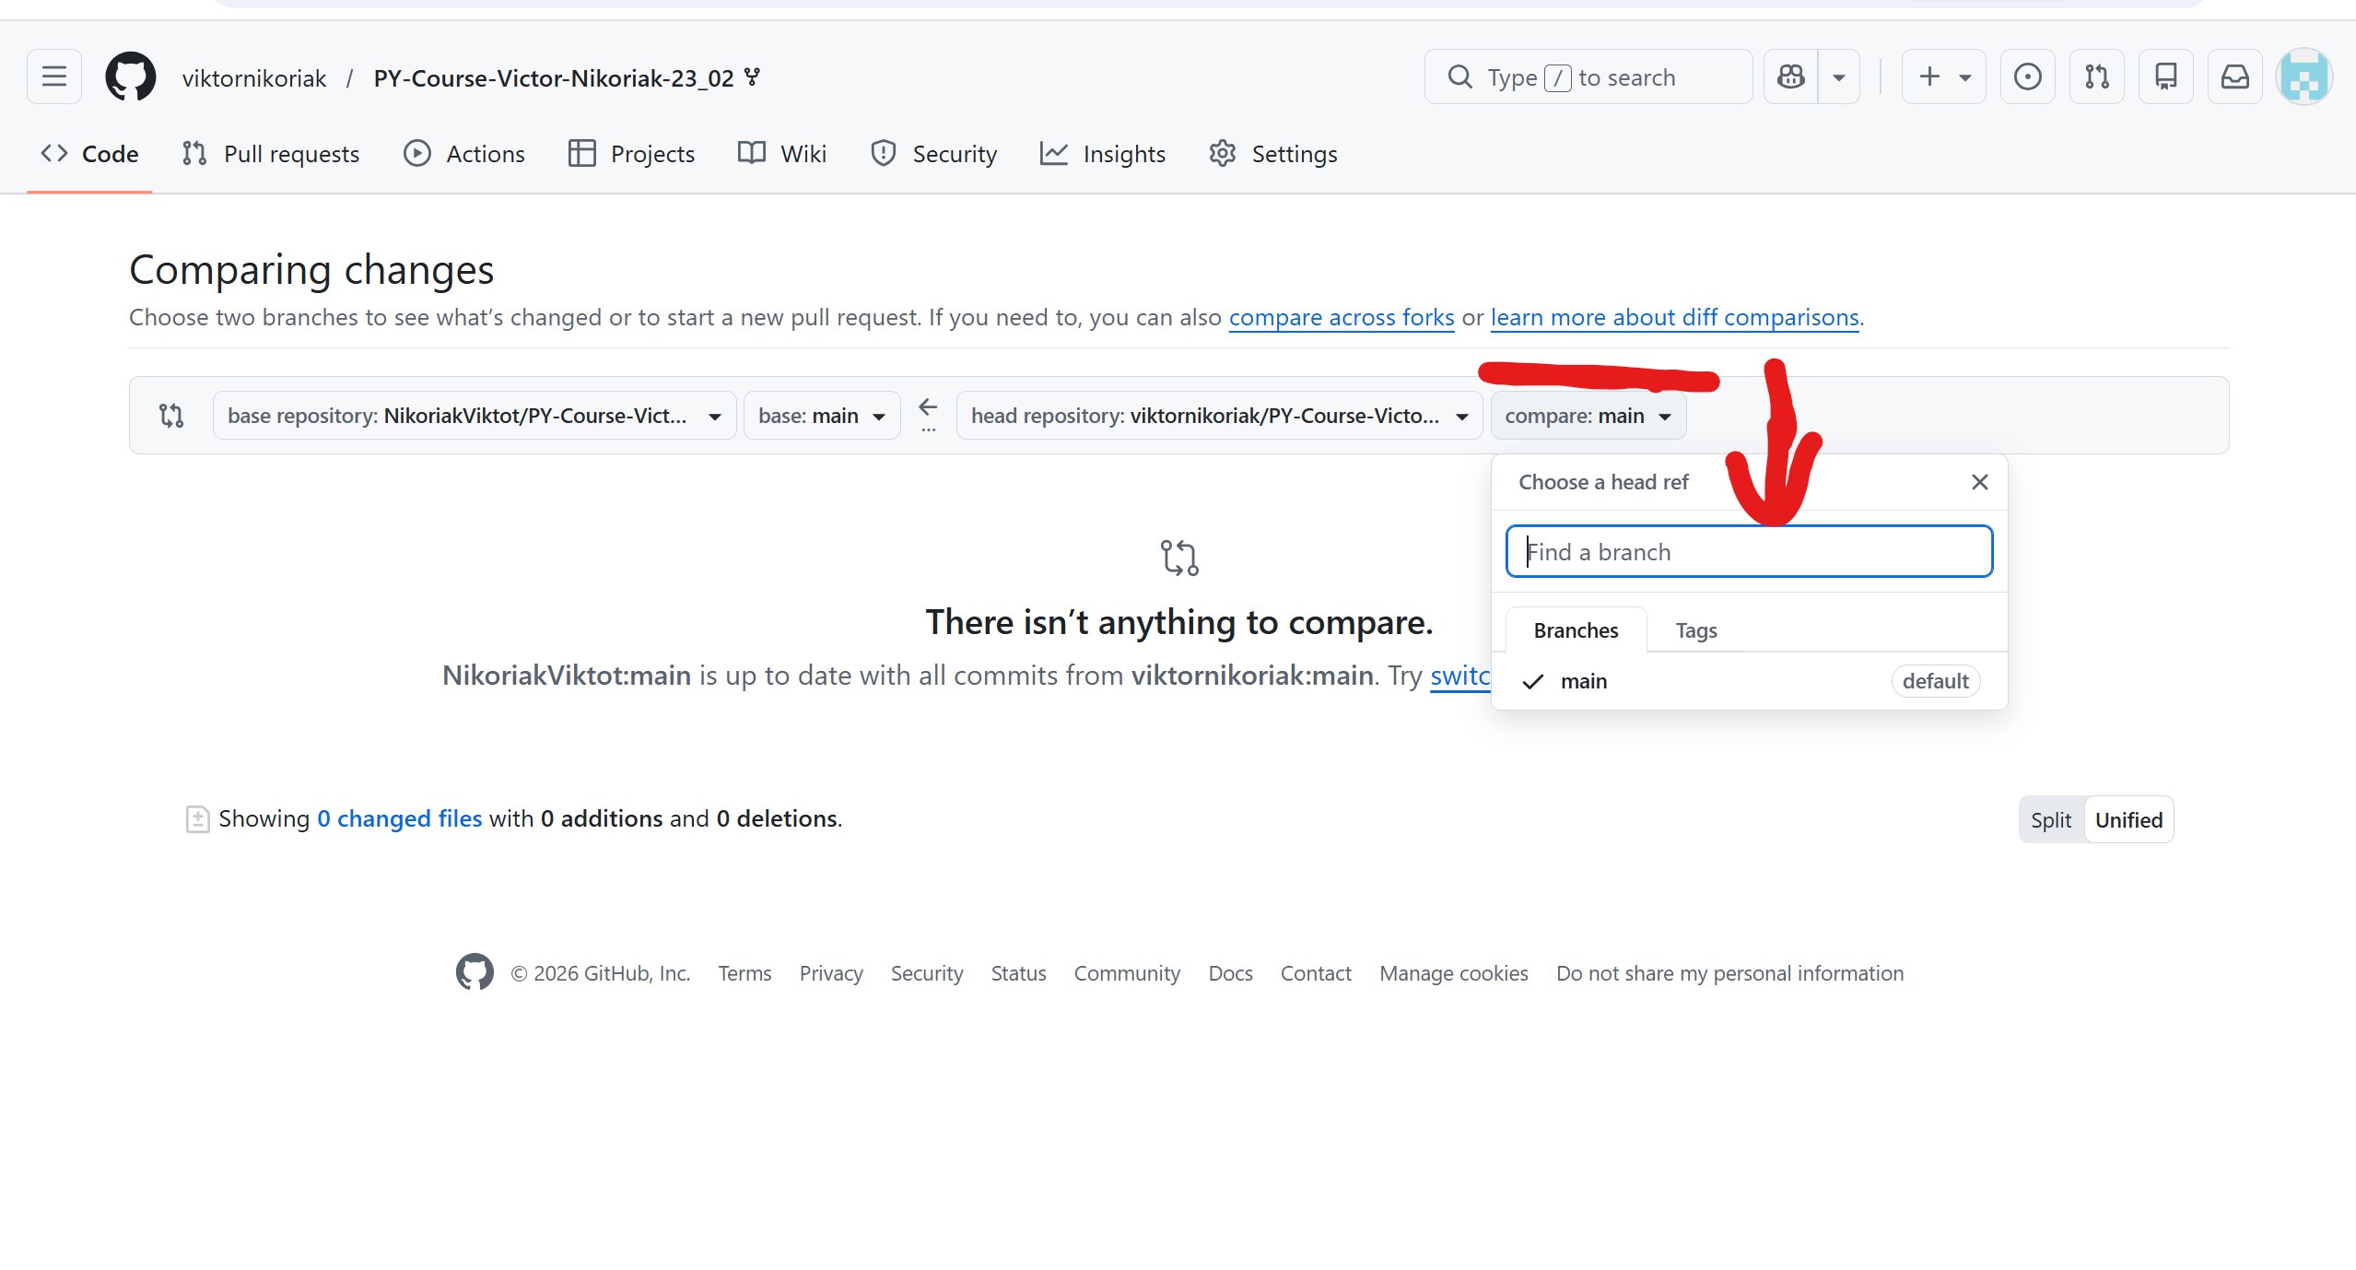Open the repositories icon in header
This screenshot has height=1270, width=2356.
[x=2166, y=76]
